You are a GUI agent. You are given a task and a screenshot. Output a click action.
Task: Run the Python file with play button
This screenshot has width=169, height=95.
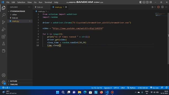[x=152, y=7]
